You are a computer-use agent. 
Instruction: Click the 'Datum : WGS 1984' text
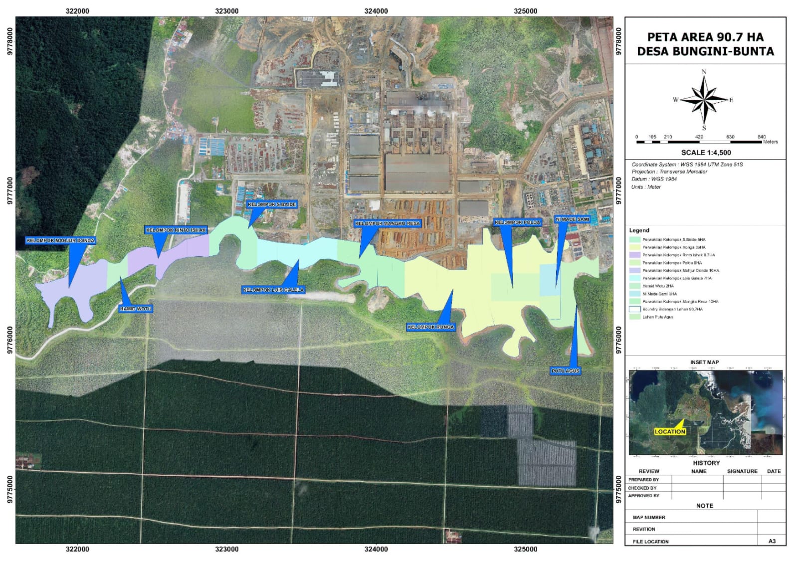pos(654,179)
